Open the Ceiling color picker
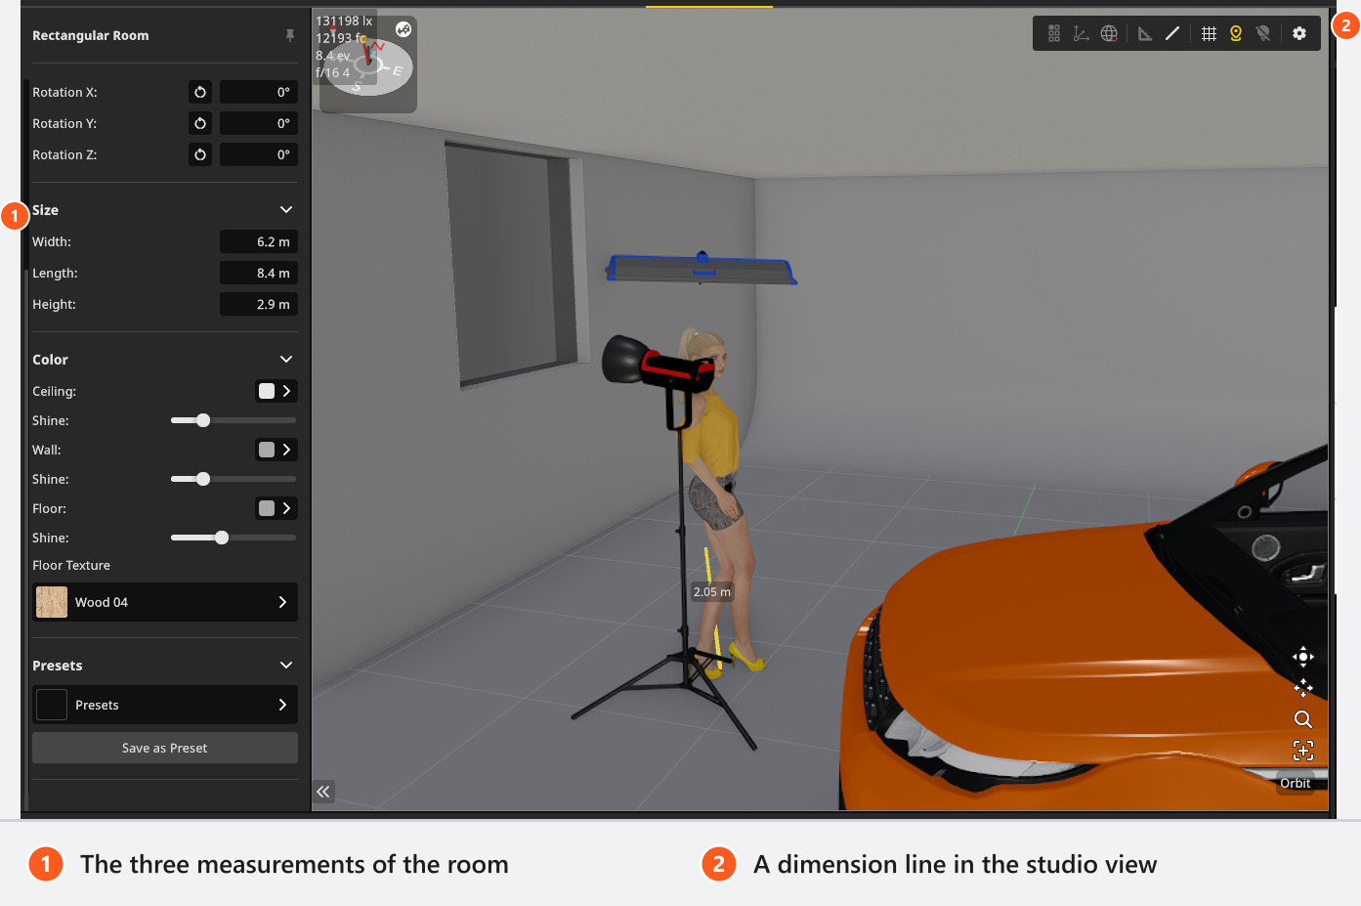The height and width of the screenshot is (906, 1361). 276,391
